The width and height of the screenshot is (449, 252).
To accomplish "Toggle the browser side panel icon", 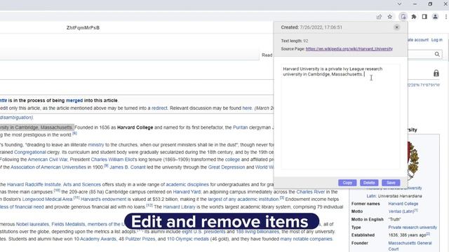I will click(424, 17).
